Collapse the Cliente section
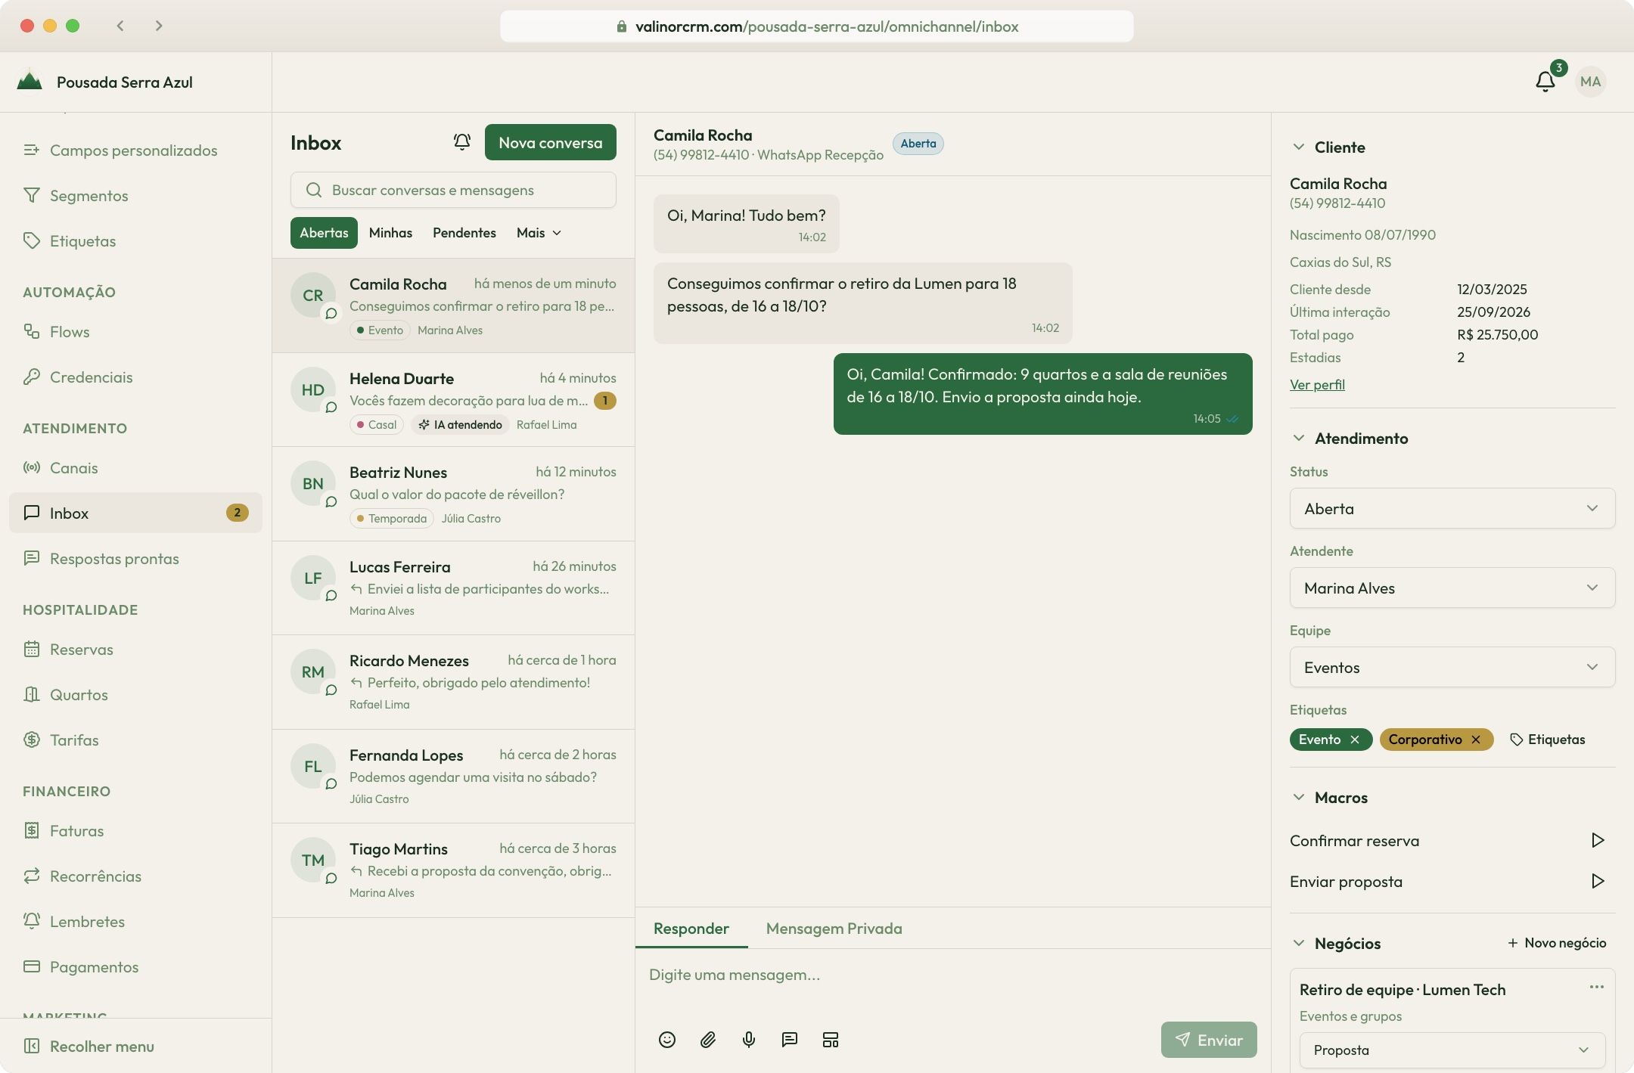This screenshot has height=1073, width=1634. coord(1299,147)
